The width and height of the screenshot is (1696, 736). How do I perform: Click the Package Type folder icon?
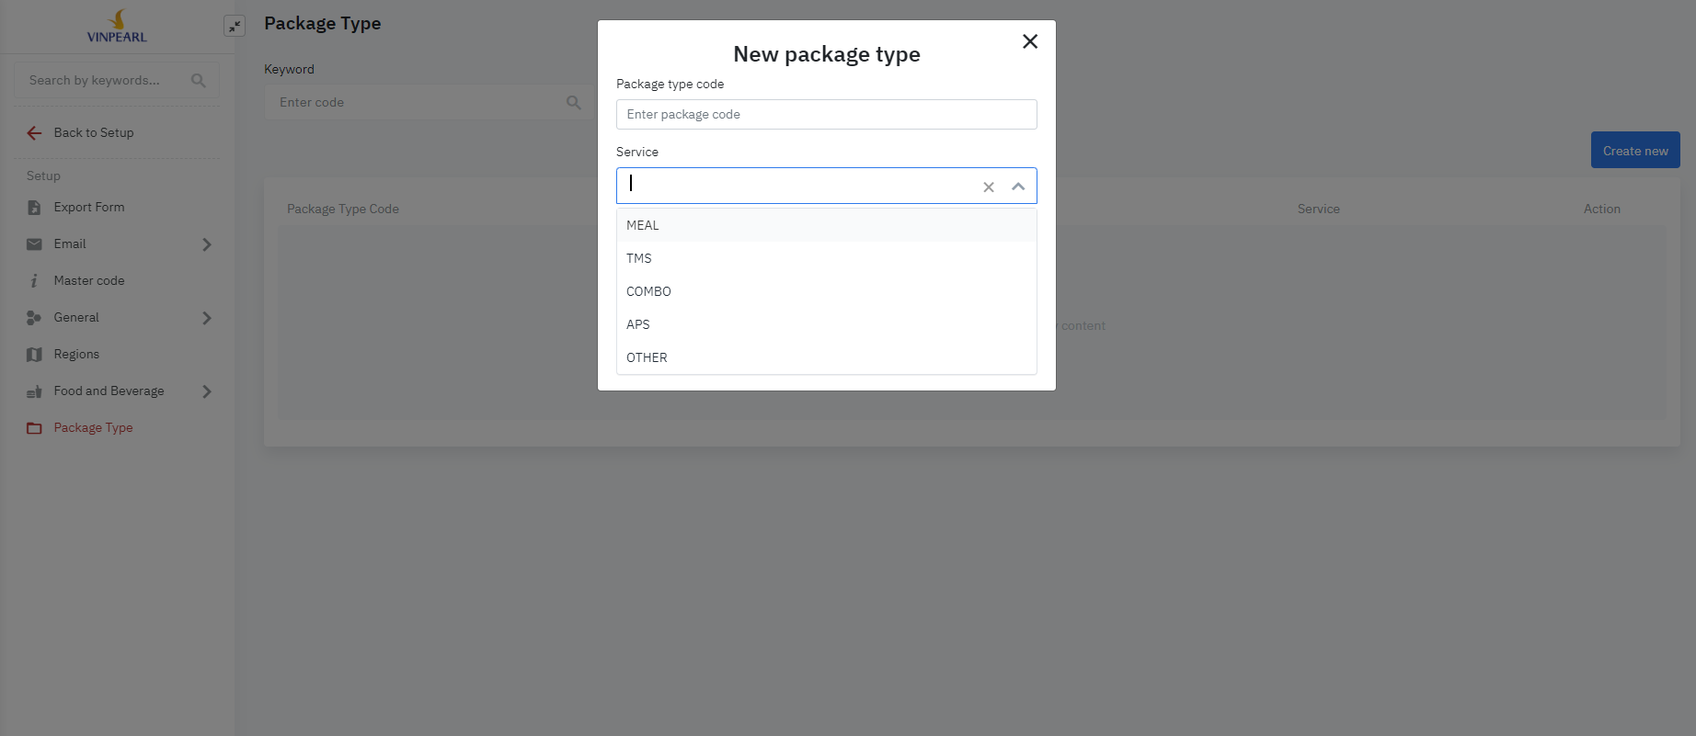tap(34, 428)
